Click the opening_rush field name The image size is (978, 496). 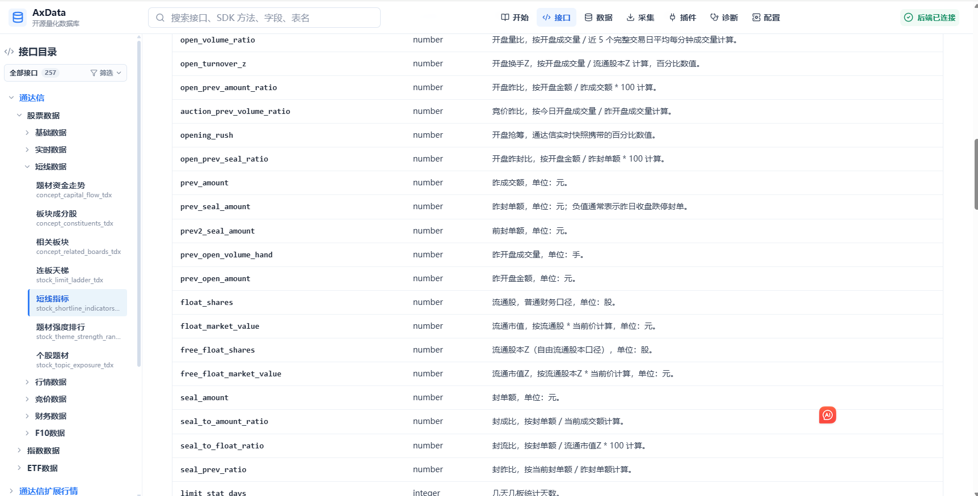coord(206,135)
